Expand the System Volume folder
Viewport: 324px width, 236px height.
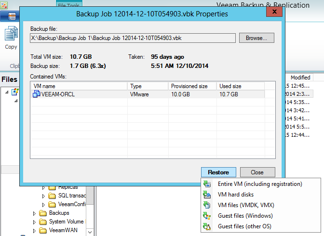34,222
